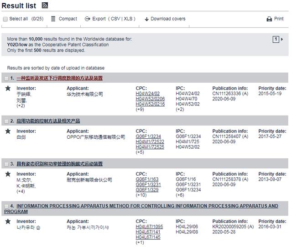Screen dimensions: 292x247
Task: Star the OPPO patent result
Action: tap(7, 131)
